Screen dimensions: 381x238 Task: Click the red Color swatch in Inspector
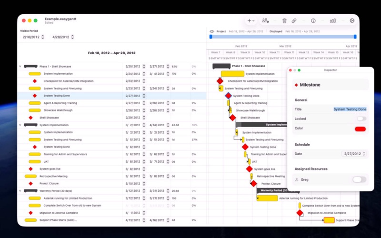(x=360, y=129)
